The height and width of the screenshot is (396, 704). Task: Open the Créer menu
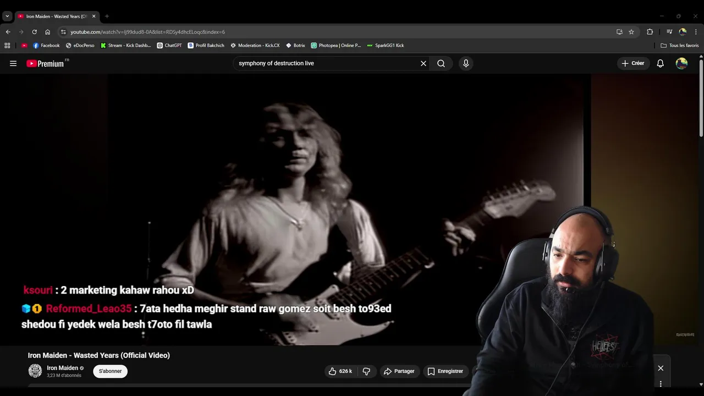(633, 63)
